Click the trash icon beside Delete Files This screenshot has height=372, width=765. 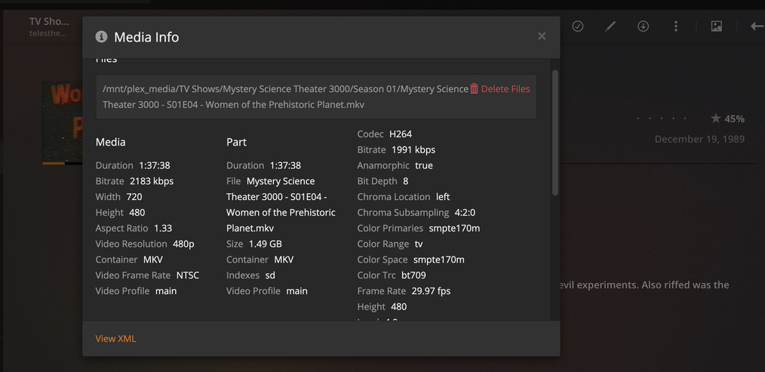(x=475, y=89)
